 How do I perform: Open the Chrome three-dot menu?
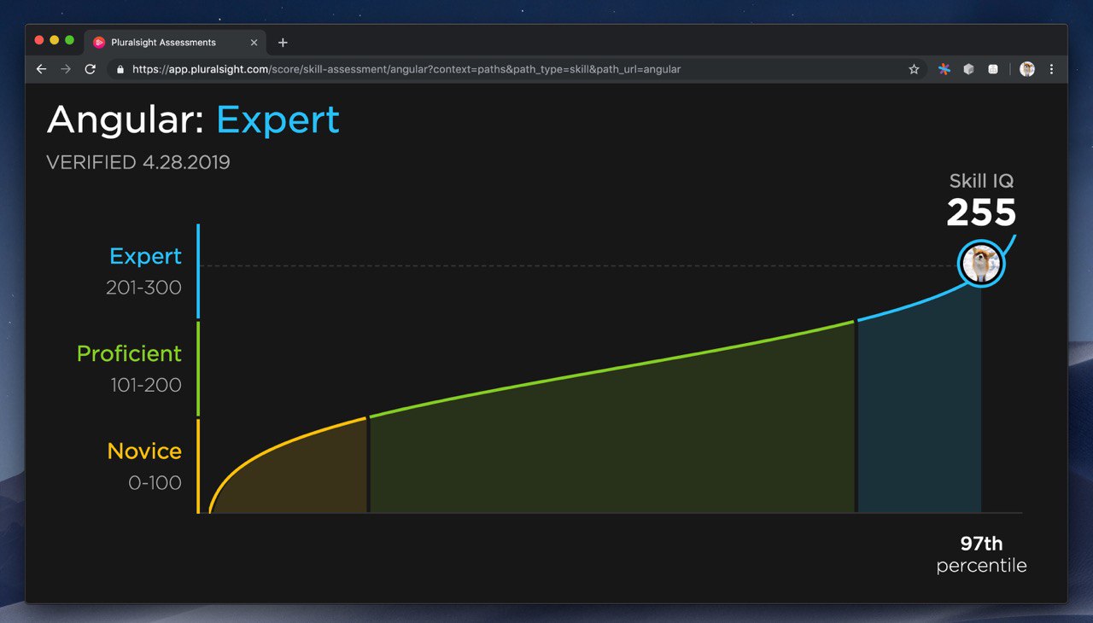point(1051,69)
